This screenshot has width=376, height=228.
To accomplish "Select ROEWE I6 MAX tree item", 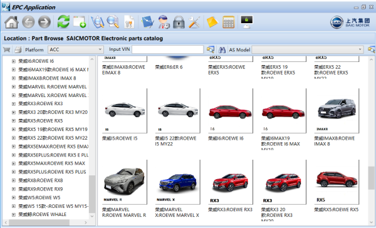I will pyautogui.click(x=53, y=70).
